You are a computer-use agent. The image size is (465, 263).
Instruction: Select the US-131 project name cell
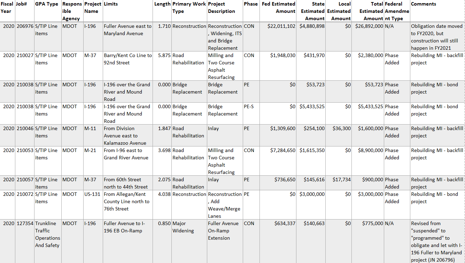[x=93, y=205]
